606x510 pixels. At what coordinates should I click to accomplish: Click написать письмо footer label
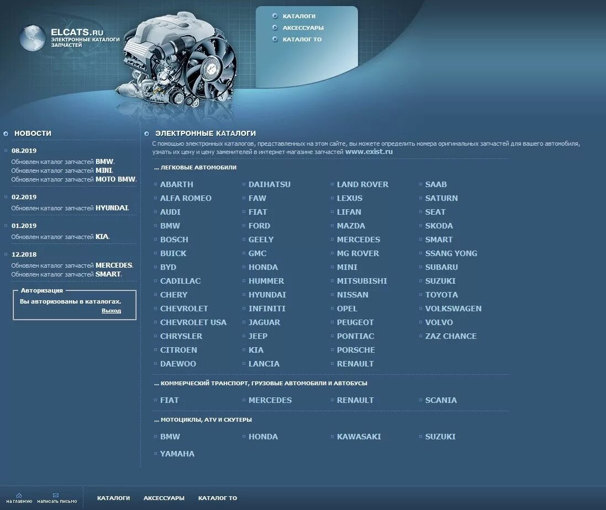[x=57, y=501]
